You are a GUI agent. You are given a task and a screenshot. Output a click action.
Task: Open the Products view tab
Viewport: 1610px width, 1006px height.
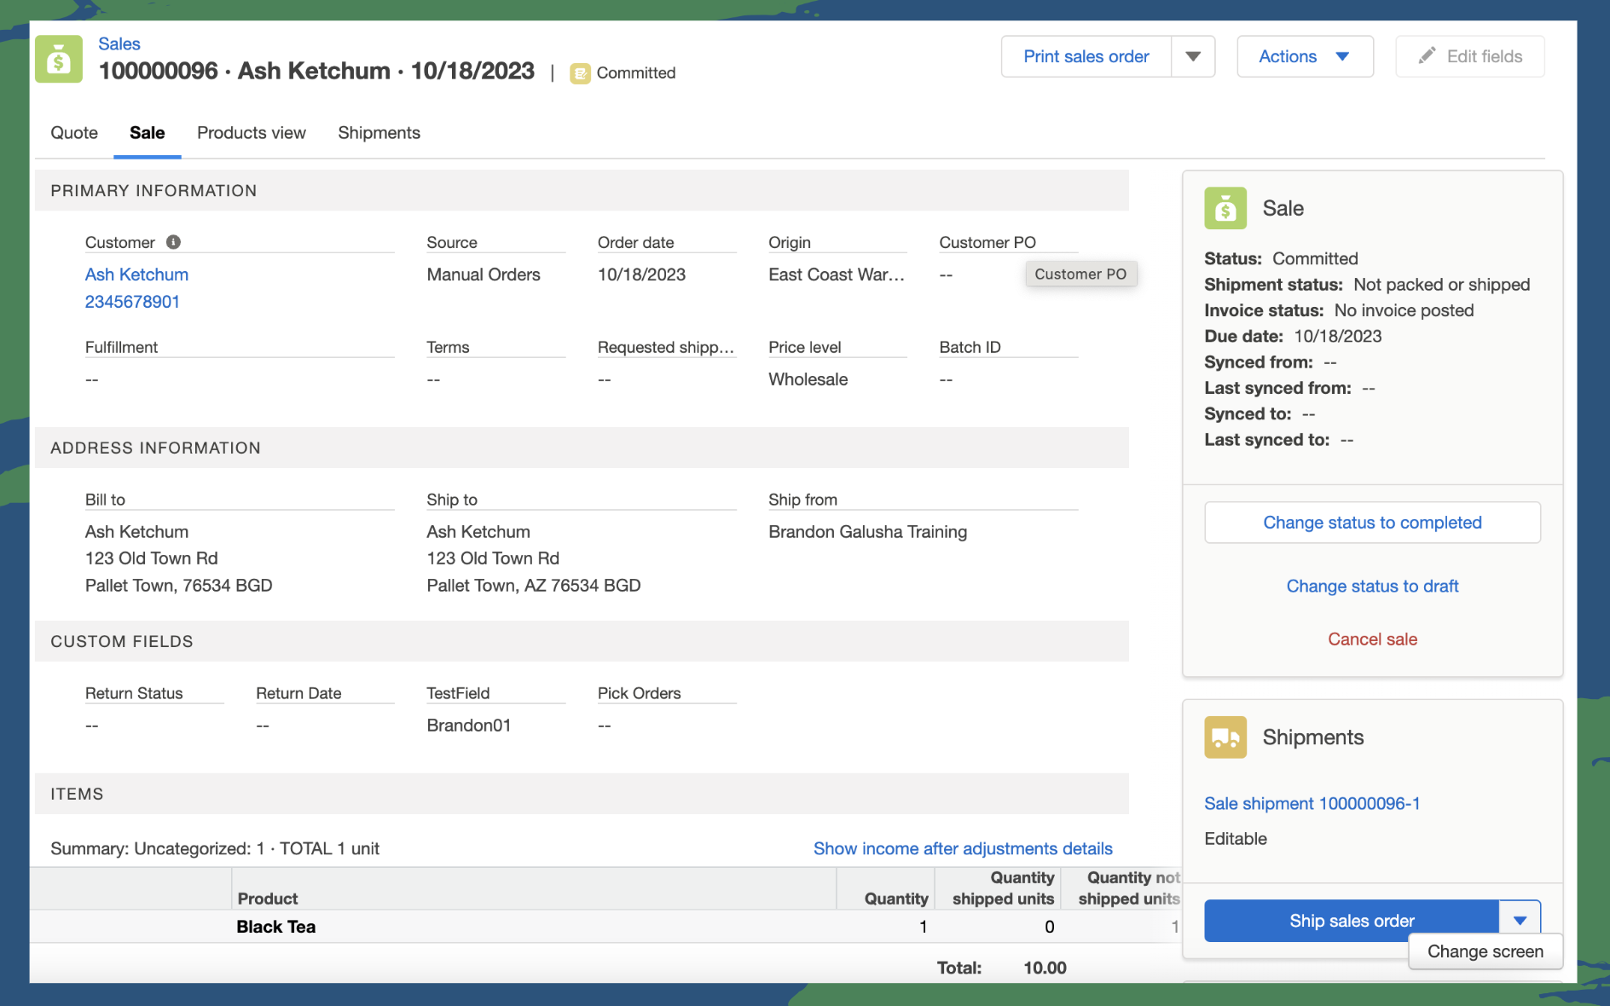pyautogui.click(x=252, y=133)
